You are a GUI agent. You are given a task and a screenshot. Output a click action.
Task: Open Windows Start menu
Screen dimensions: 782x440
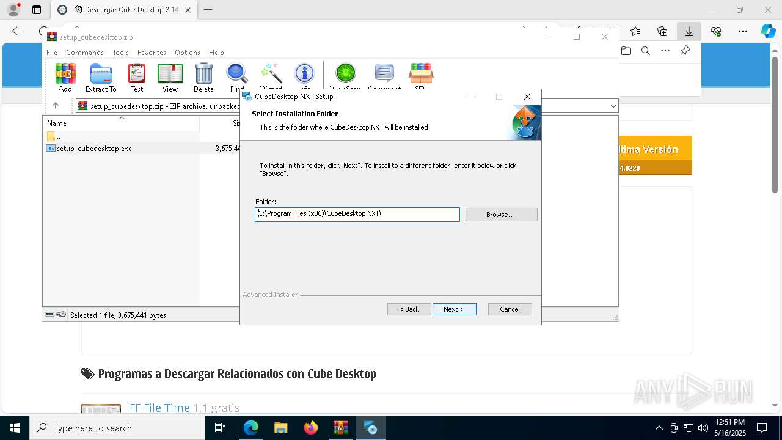[x=15, y=428]
